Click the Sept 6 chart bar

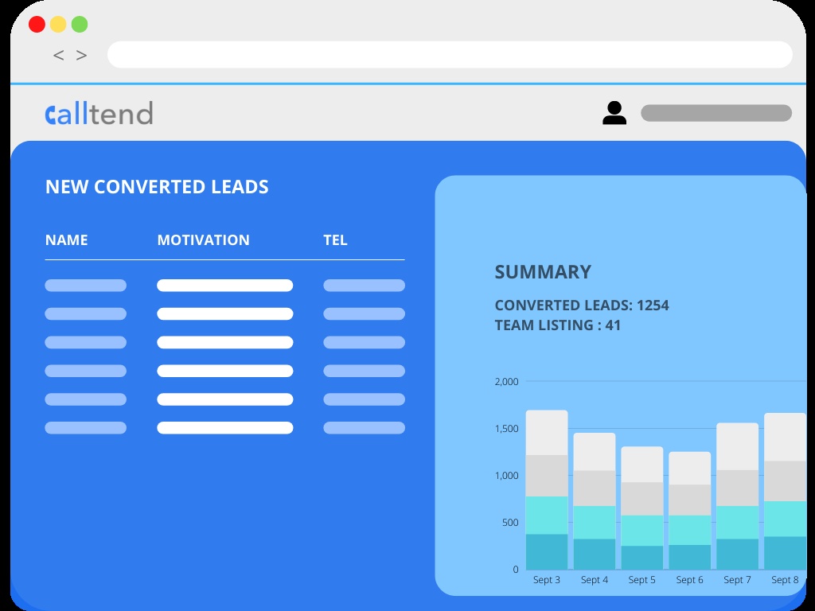pyautogui.click(x=690, y=511)
